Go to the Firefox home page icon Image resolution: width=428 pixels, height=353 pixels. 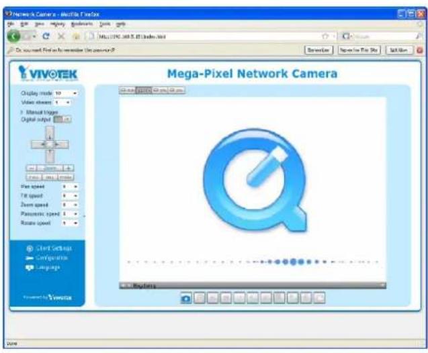(77, 36)
